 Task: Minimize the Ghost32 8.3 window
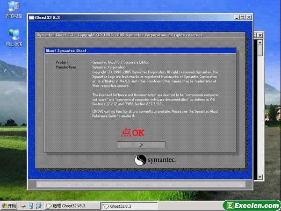[x=237, y=17]
